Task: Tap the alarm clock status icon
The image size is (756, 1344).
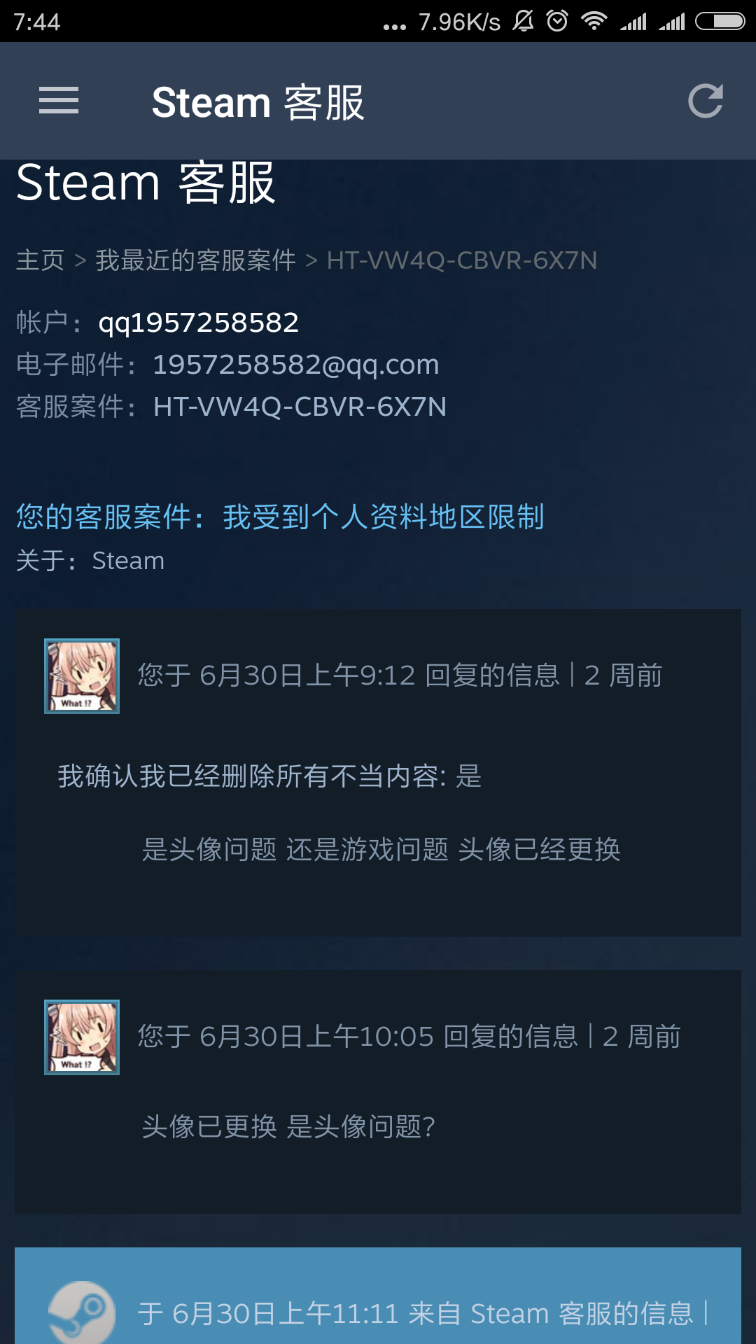Action: [x=557, y=21]
